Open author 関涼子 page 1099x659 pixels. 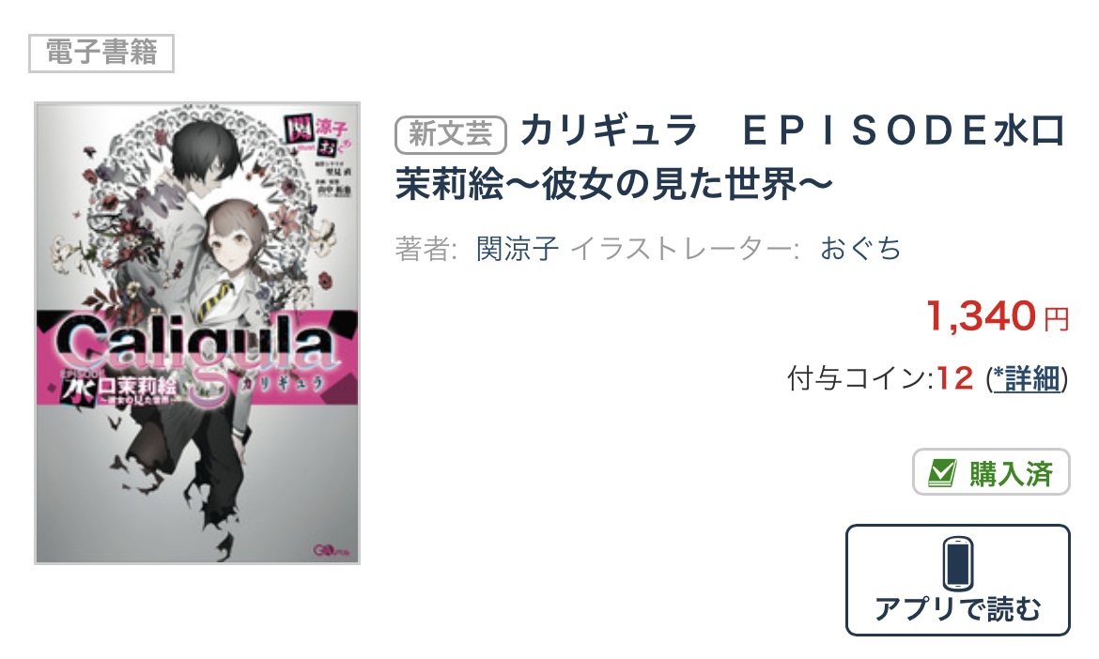518,249
